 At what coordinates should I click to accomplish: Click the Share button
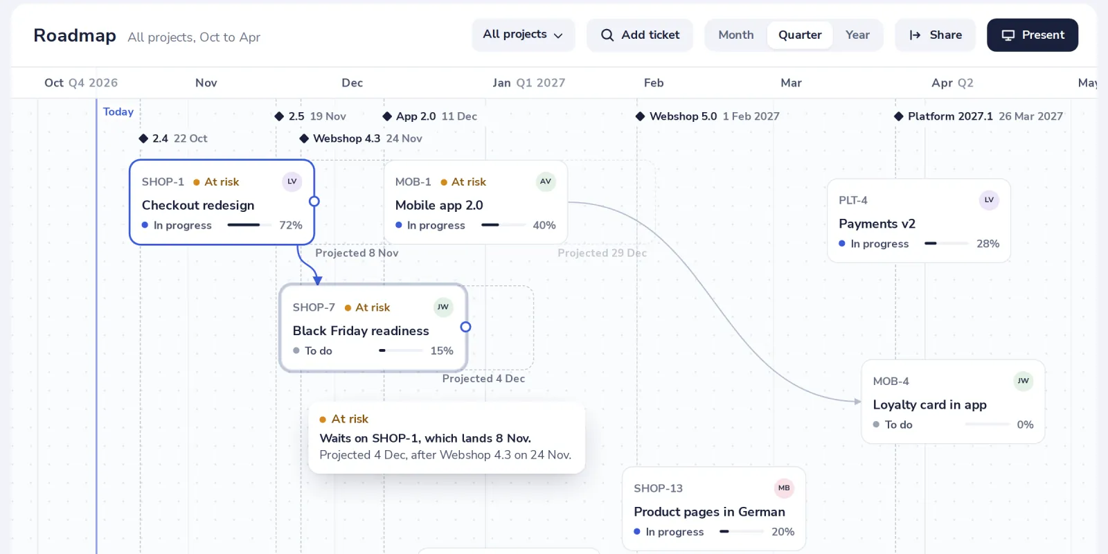[936, 35]
